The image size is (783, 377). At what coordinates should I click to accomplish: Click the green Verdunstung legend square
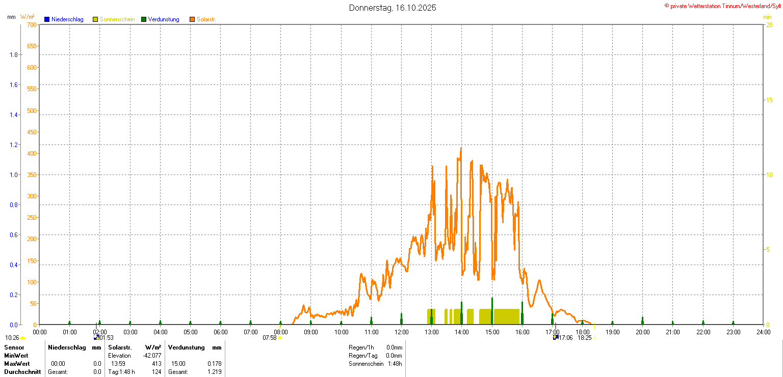(144, 19)
